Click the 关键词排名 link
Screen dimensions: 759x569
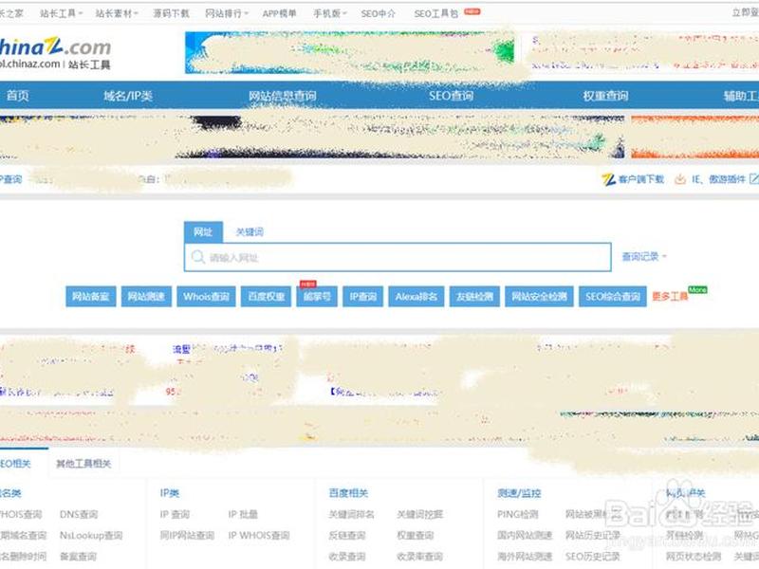click(351, 514)
